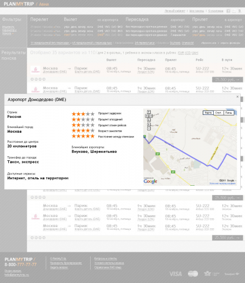Viewport: 245px width, 283px height.
Task: Click star rating for Возраст самолетов
Action: coord(83,130)
